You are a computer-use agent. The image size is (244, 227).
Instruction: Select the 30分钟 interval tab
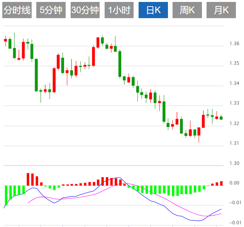(85, 10)
